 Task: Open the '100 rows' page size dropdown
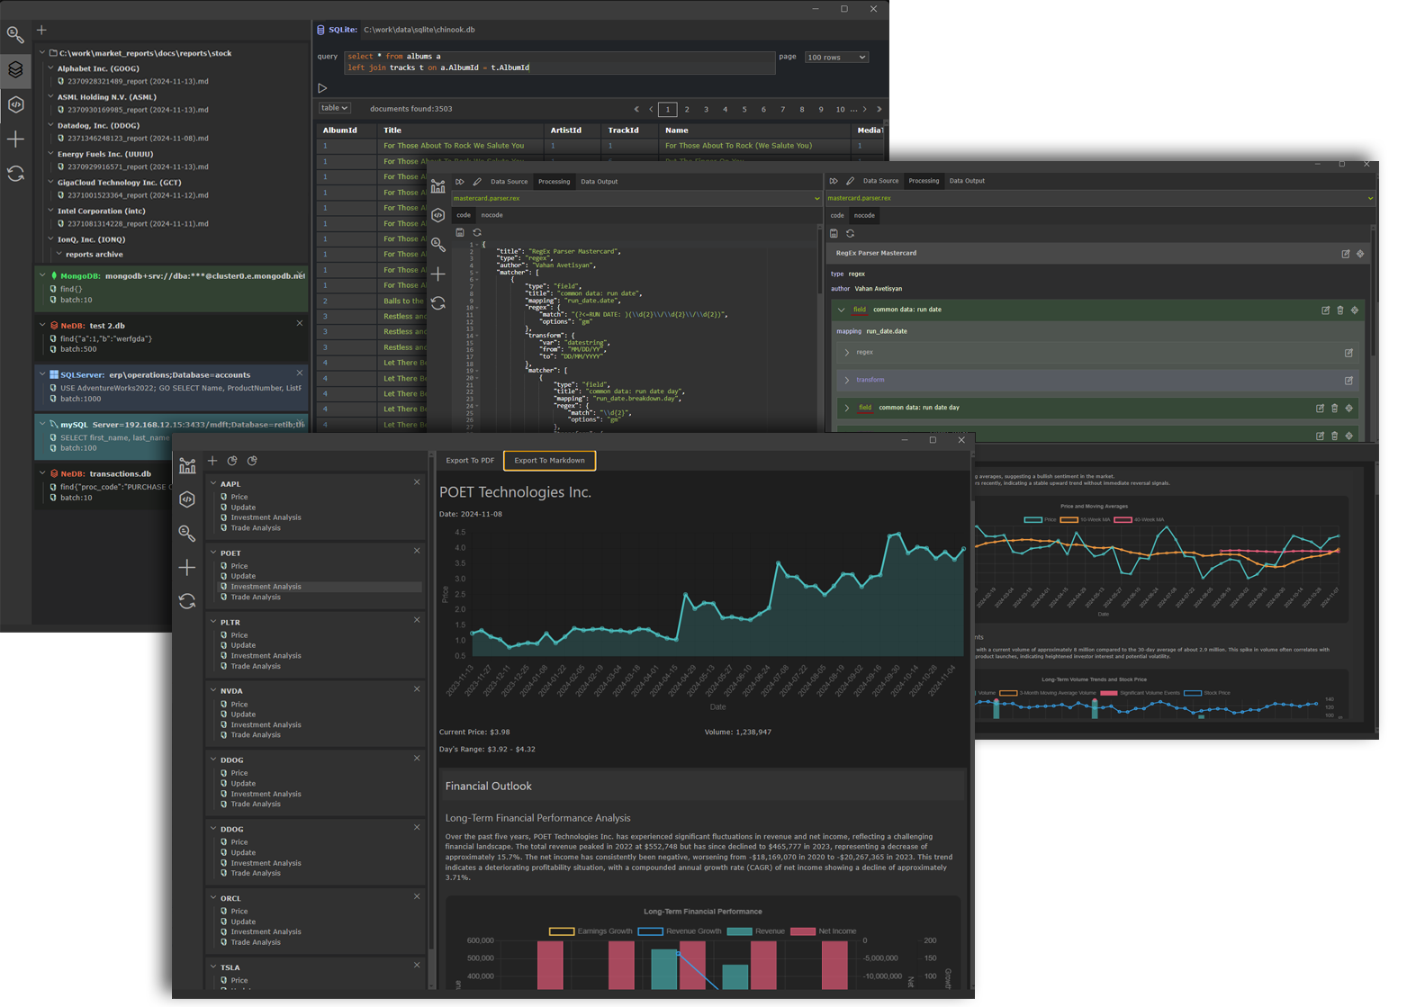tap(836, 57)
